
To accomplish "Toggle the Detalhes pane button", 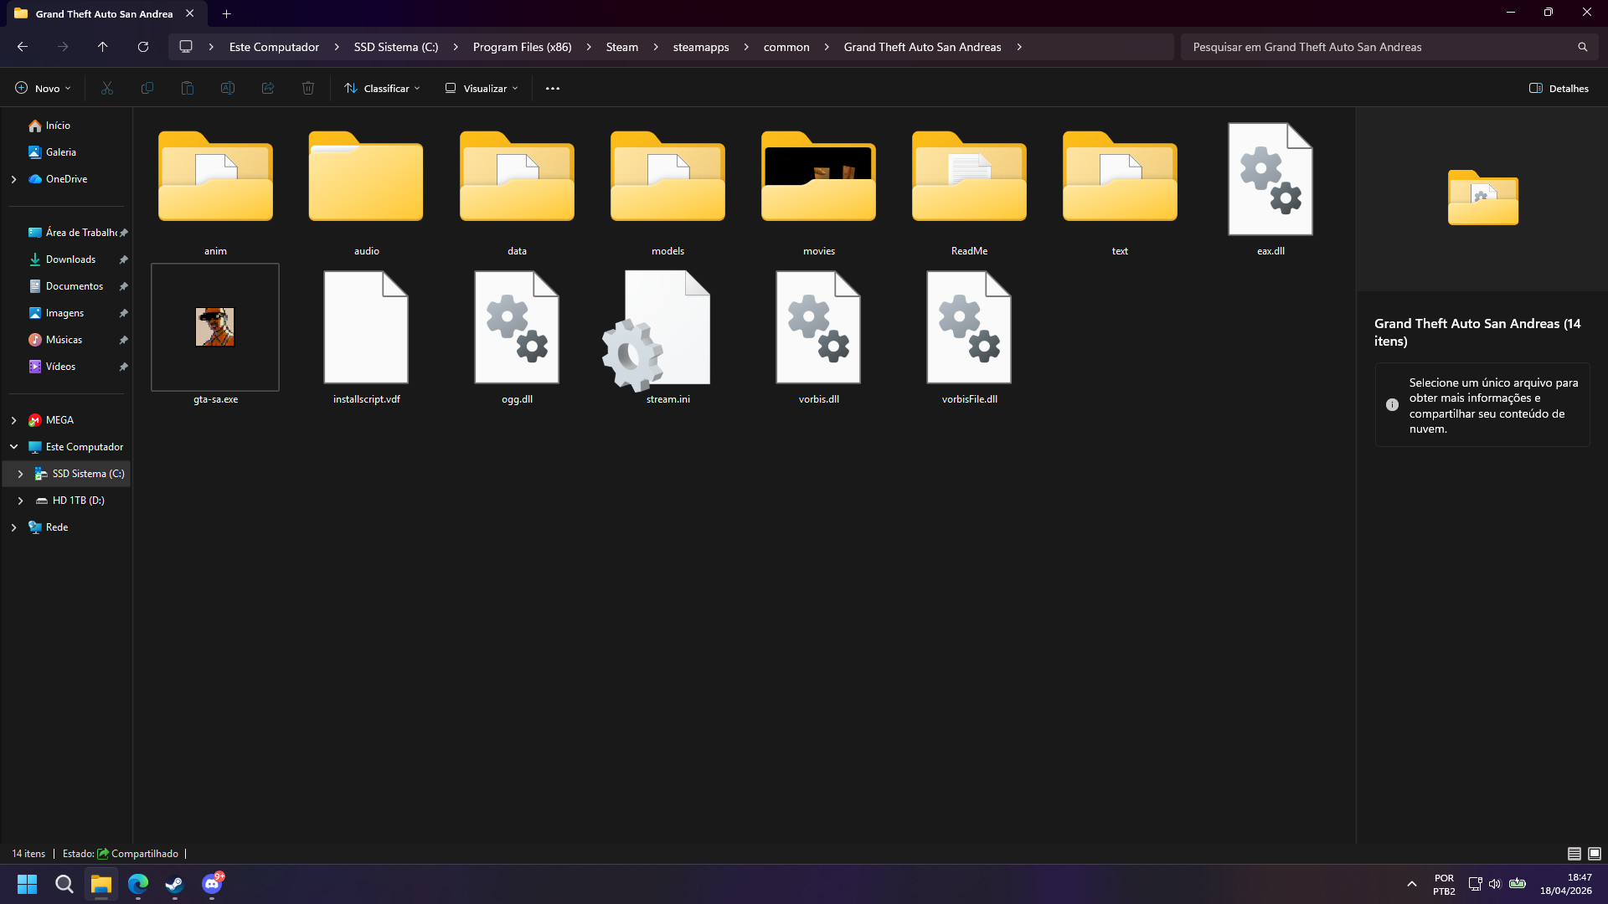I will 1559,88.
